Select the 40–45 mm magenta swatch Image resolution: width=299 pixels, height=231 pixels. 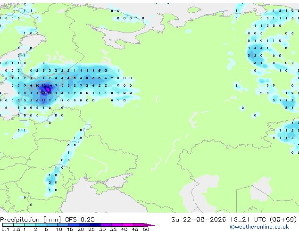pyautogui.click(x=128, y=225)
